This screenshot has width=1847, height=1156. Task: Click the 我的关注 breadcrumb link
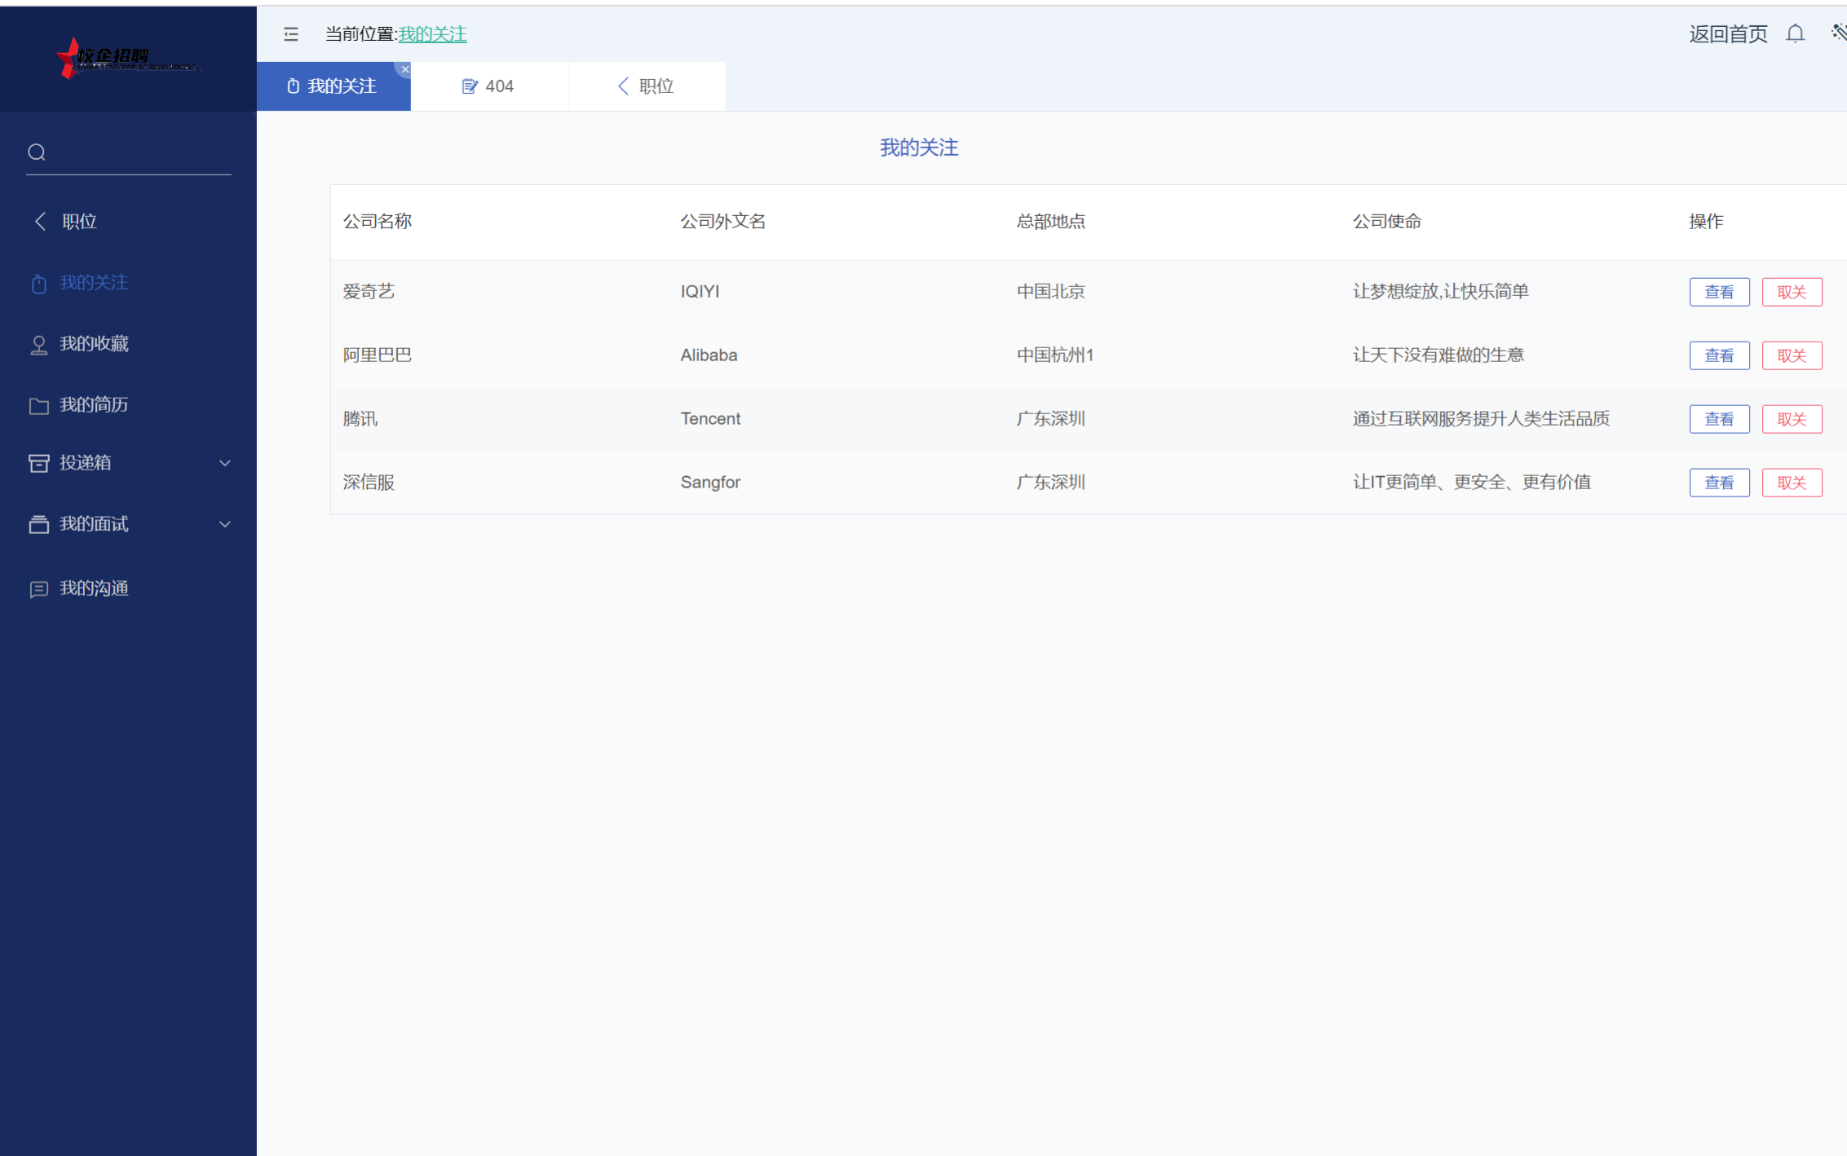(432, 34)
